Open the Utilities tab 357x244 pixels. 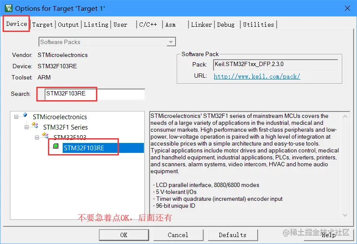258,25
